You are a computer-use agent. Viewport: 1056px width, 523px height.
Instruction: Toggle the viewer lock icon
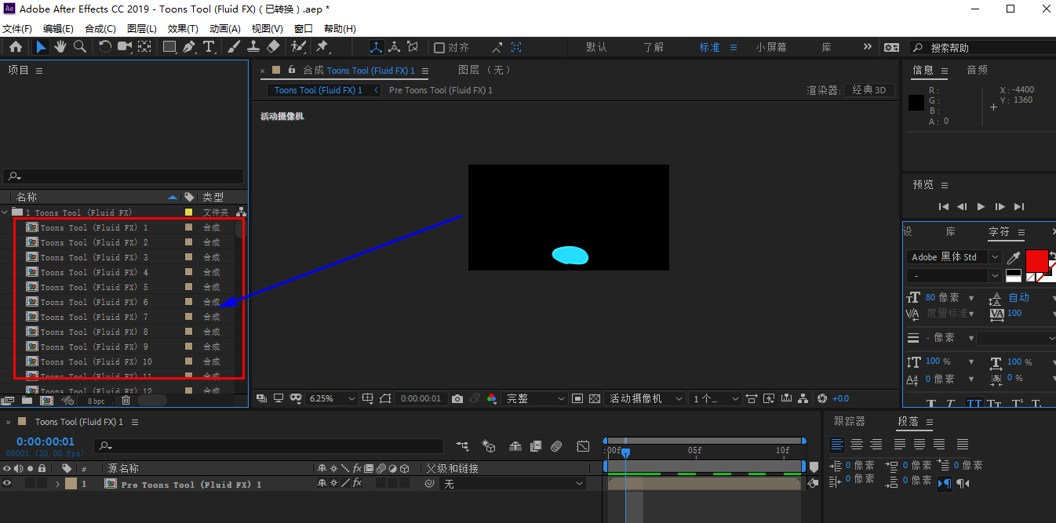click(292, 70)
